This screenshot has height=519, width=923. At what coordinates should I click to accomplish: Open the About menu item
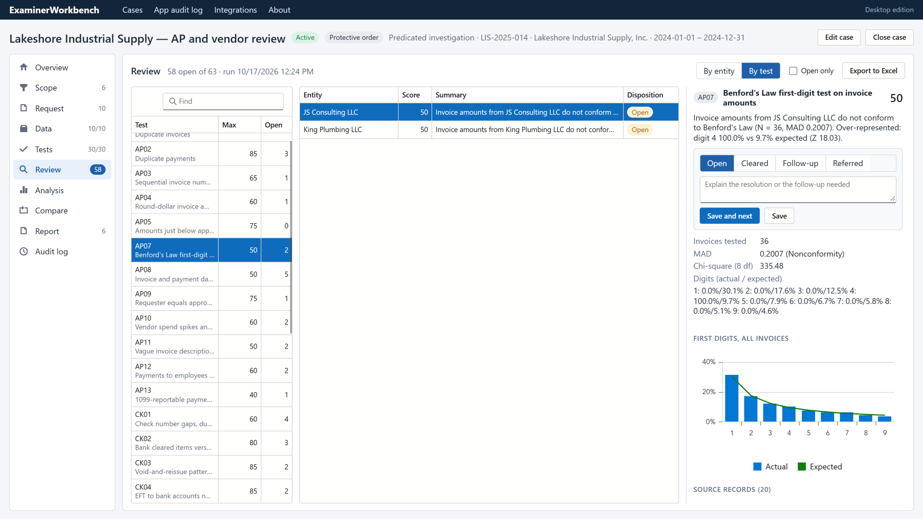tap(279, 10)
